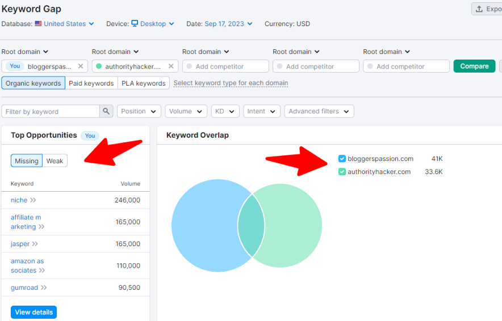The height and width of the screenshot is (321, 502).
Task: Click the View details button
Action: pos(34,312)
